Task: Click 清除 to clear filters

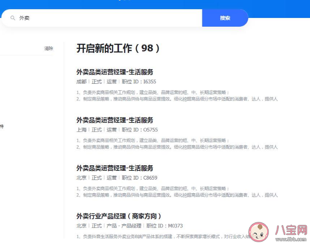Action: 49,48
